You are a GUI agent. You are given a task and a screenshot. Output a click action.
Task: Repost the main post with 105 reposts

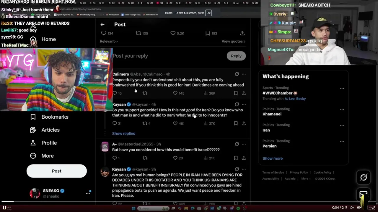142,33
